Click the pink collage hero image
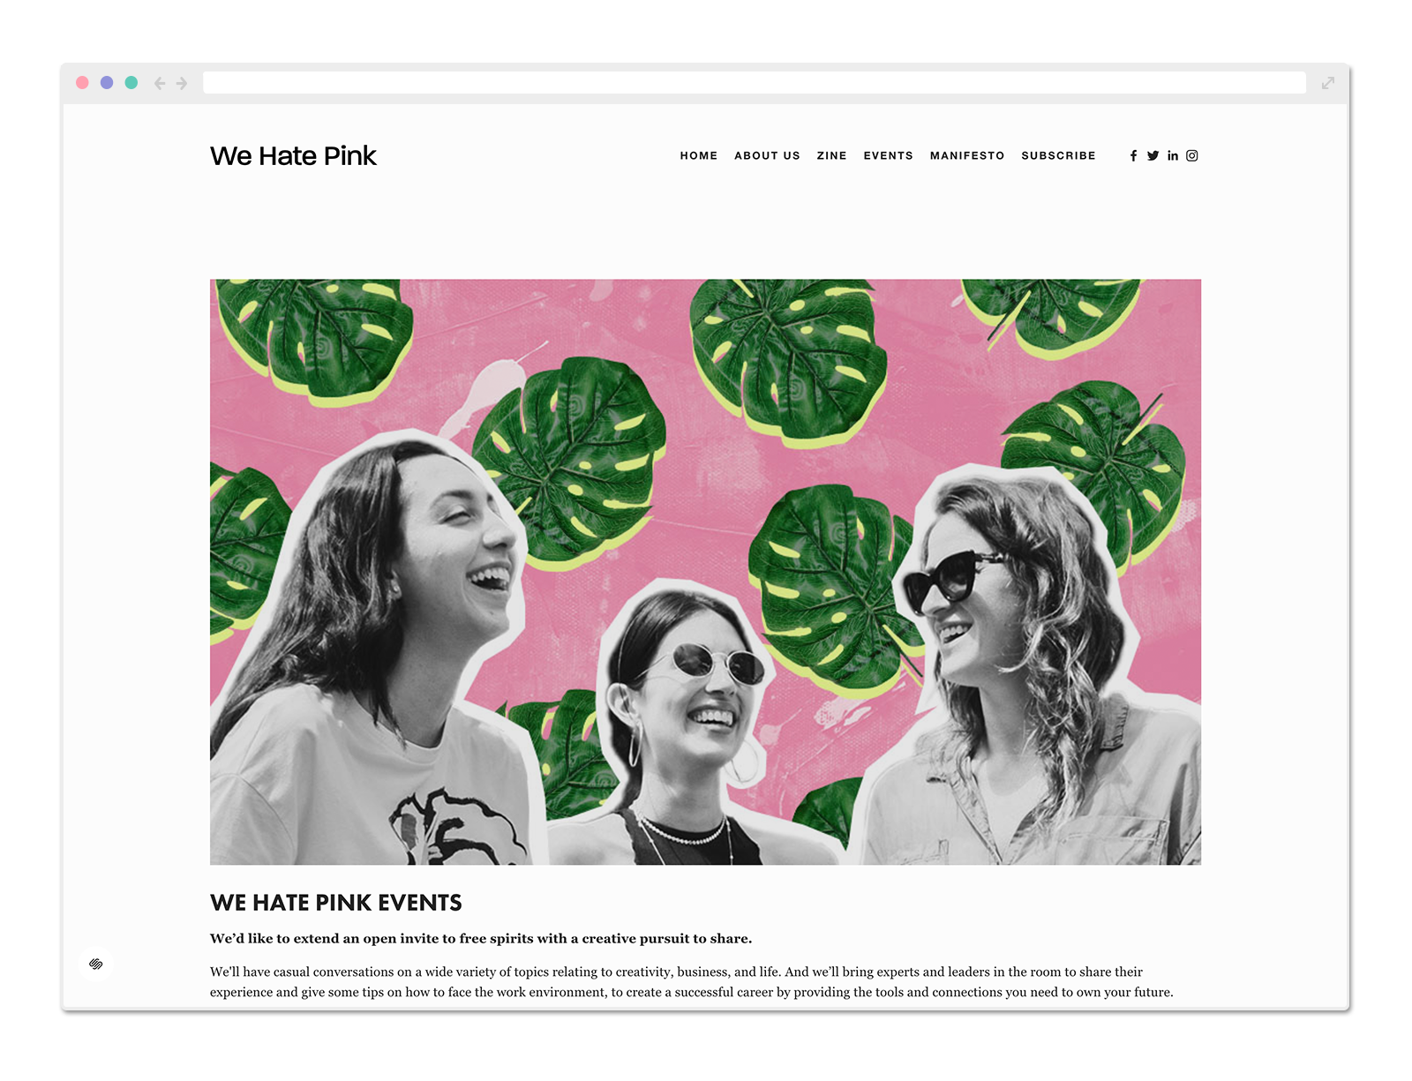Image resolution: width=1412 pixels, height=1081 pixels. click(705, 572)
